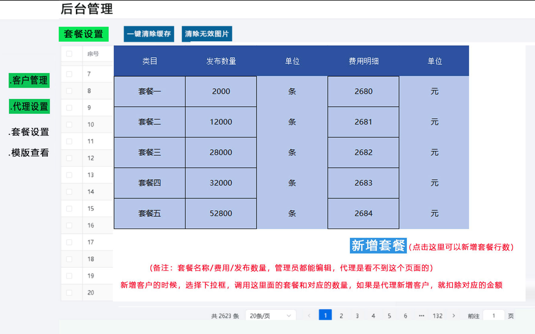Click the pagination ellipsis to jump pages

pos(421,316)
